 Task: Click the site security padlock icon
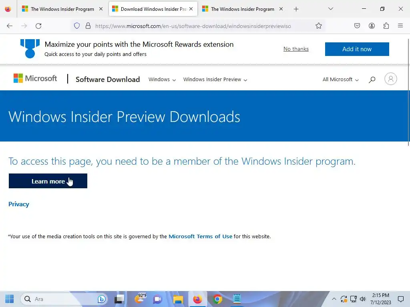click(x=88, y=26)
